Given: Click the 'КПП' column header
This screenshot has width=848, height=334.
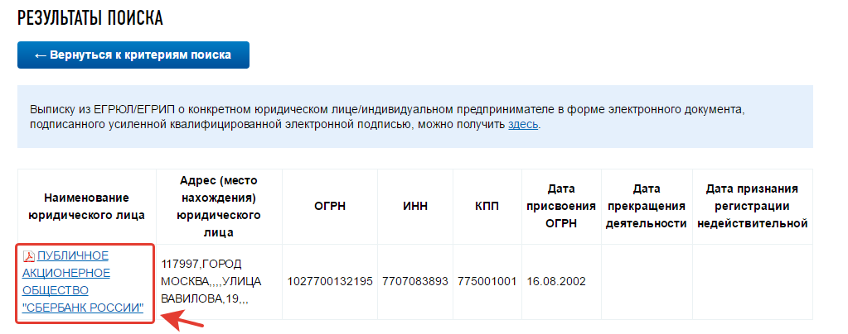Looking at the screenshot, I should pos(488,207).
